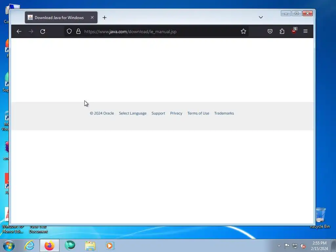Open the Select Language footer link
Screen dimensions: 336x252
[133, 113]
